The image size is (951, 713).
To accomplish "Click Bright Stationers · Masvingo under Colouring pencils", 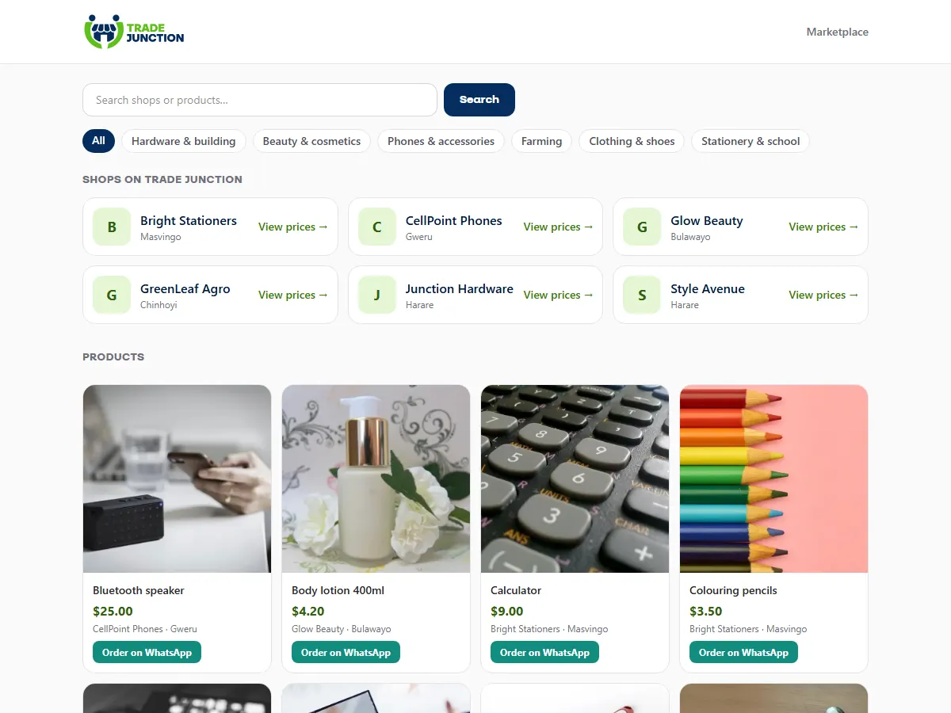I will [748, 629].
